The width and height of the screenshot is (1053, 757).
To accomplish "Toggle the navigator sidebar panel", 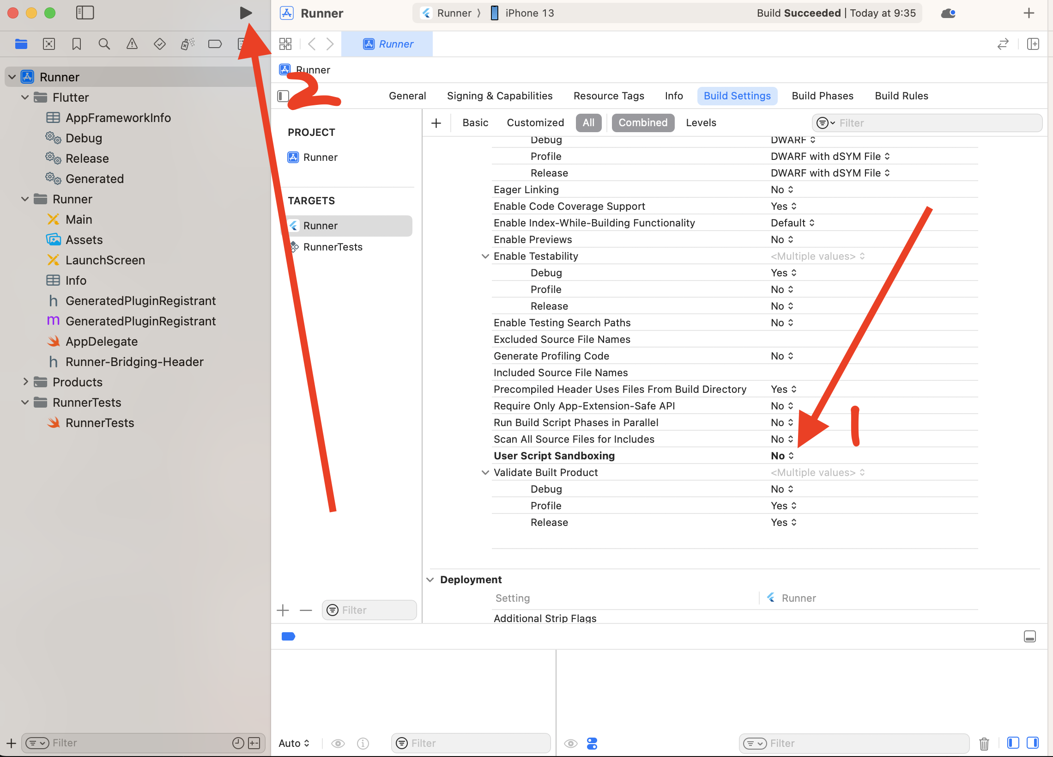I will (85, 13).
